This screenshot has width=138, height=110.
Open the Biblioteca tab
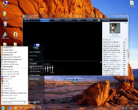(57, 20)
